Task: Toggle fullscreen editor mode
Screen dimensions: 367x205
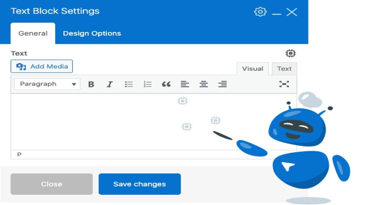Action: (284, 84)
